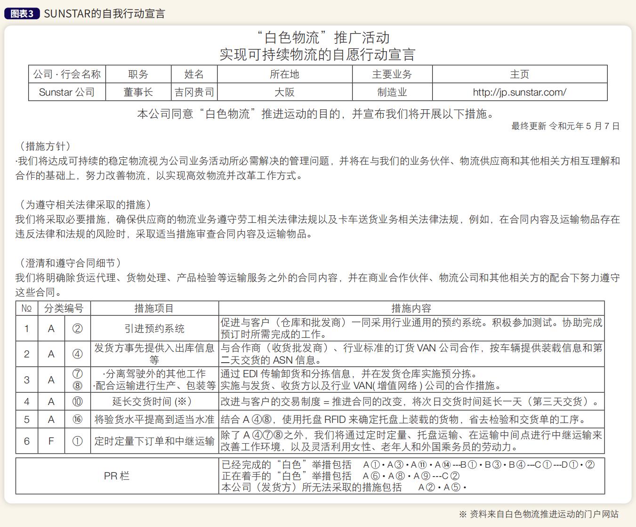
Task: Click the line starting 已经完成的"白色"举措包括
Action: coord(408,465)
